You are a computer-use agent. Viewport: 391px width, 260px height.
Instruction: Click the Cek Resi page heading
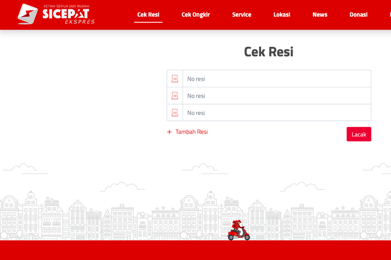pyautogui.click(x=268, y=52)
